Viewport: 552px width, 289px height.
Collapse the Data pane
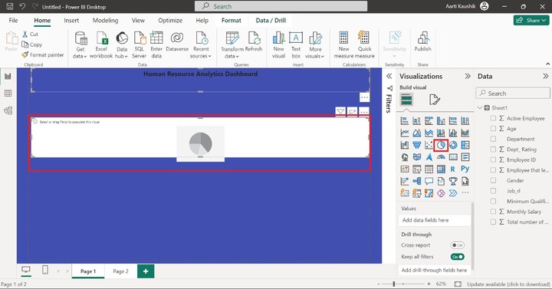click(545, 77)
